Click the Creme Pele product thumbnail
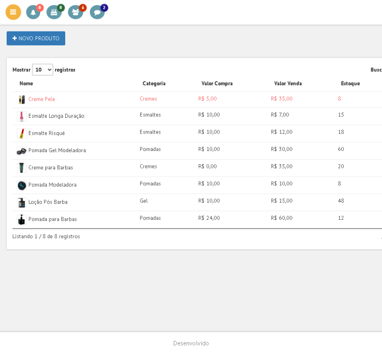 click(x=21, y=99)
